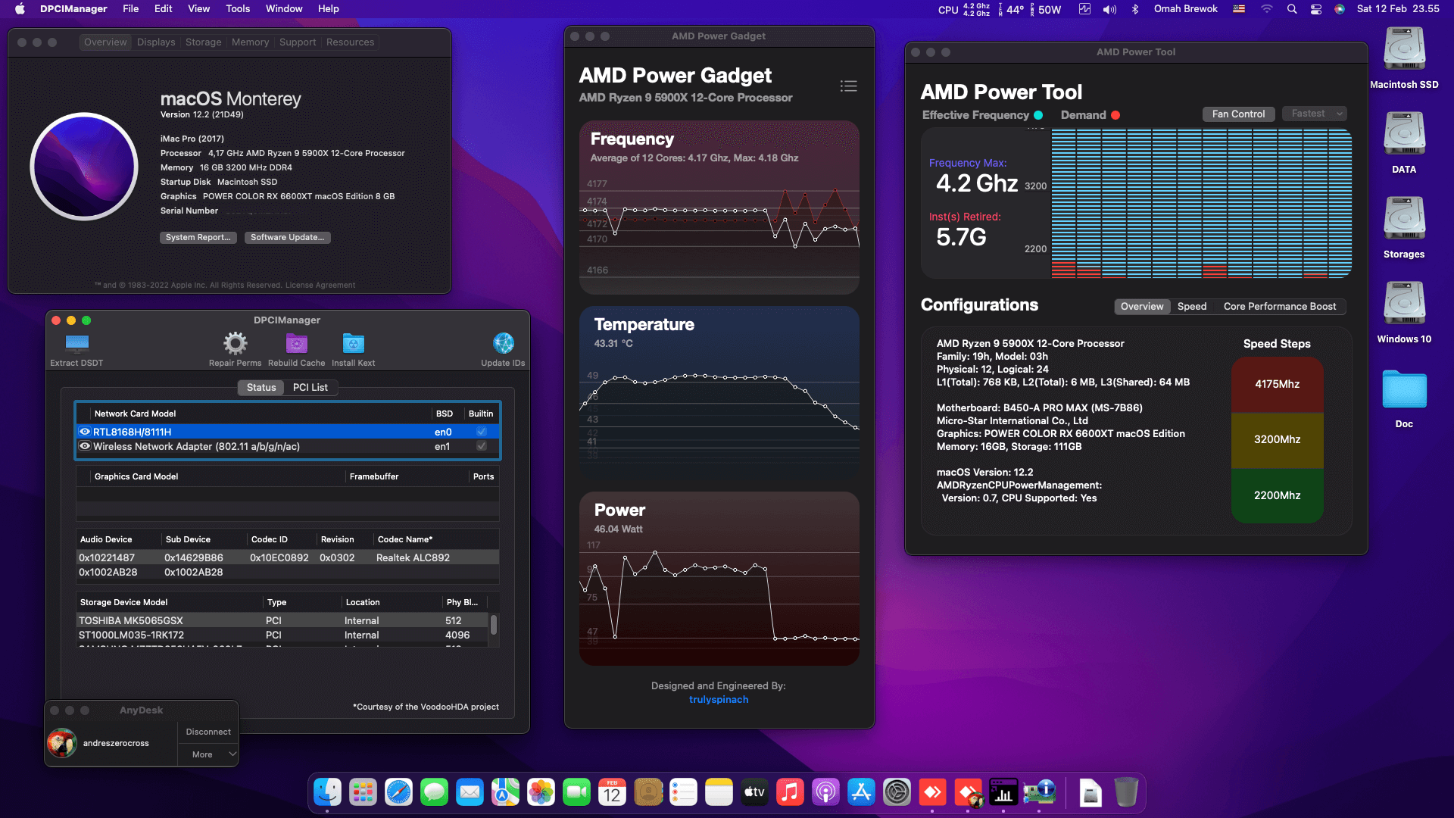Open Podcasts app in the dock
Screen dimensions: 1454x818
coord(825,792)
